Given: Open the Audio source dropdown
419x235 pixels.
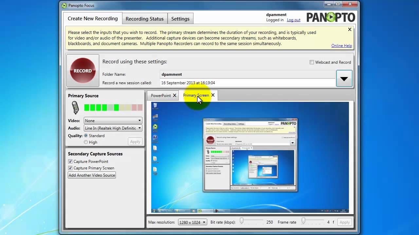Looking at the screenshot, I should point(113,128).
